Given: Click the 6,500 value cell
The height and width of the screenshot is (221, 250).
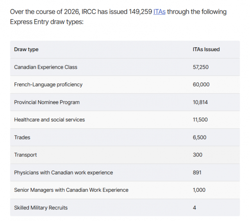Looking at the screenshot, I should 200,137.
